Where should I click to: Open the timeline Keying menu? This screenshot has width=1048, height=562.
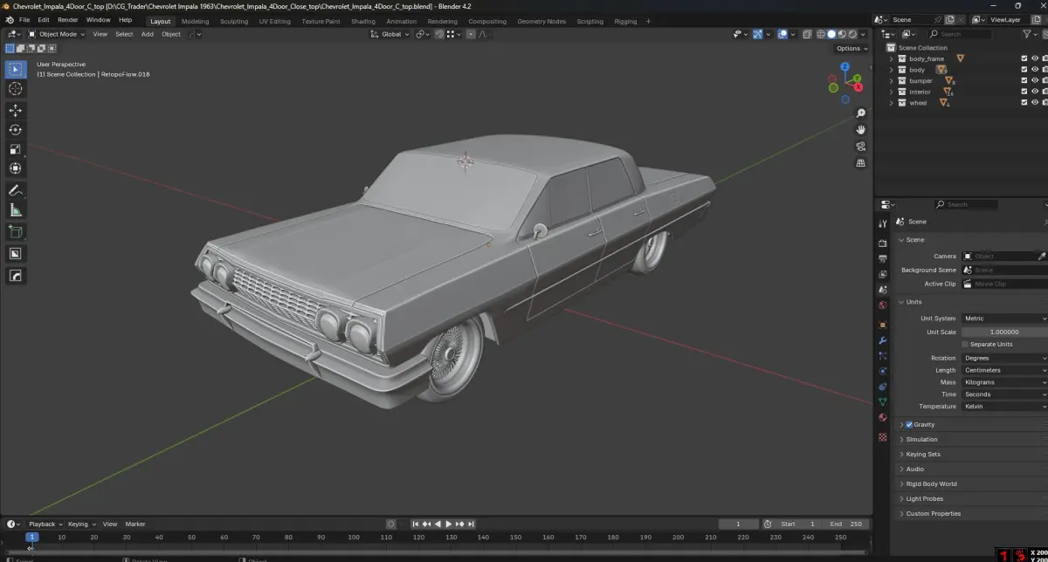tap(81, 524)
